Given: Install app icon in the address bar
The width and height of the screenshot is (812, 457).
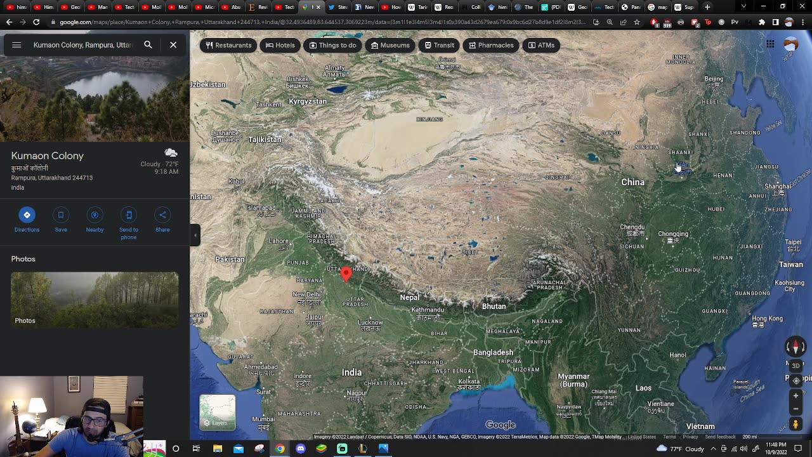Looking at the screenshot, I should 596,22.
